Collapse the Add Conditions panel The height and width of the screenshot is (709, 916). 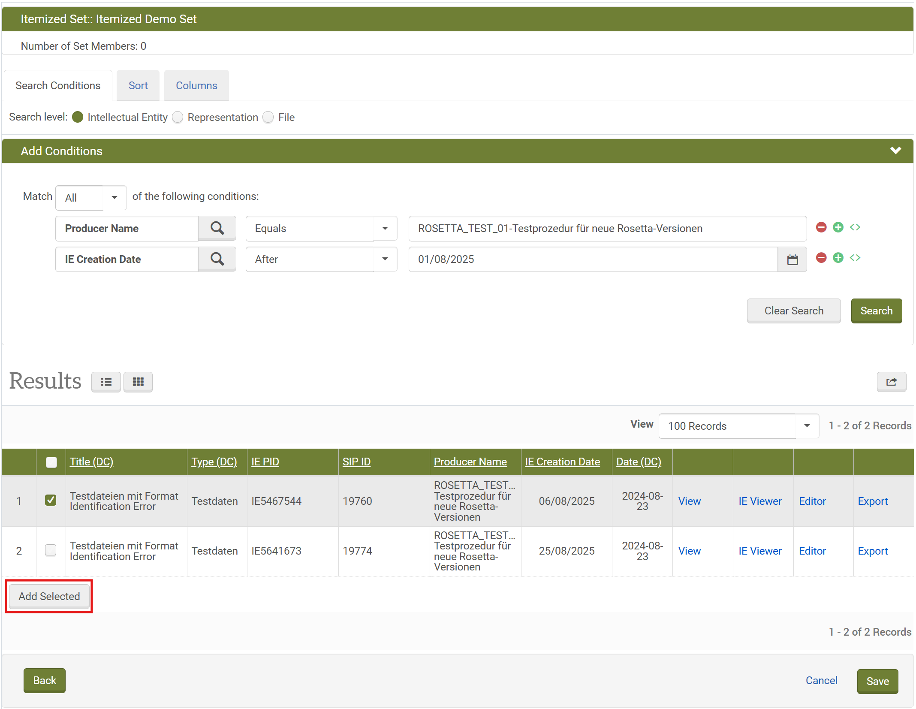coord(895,151)
